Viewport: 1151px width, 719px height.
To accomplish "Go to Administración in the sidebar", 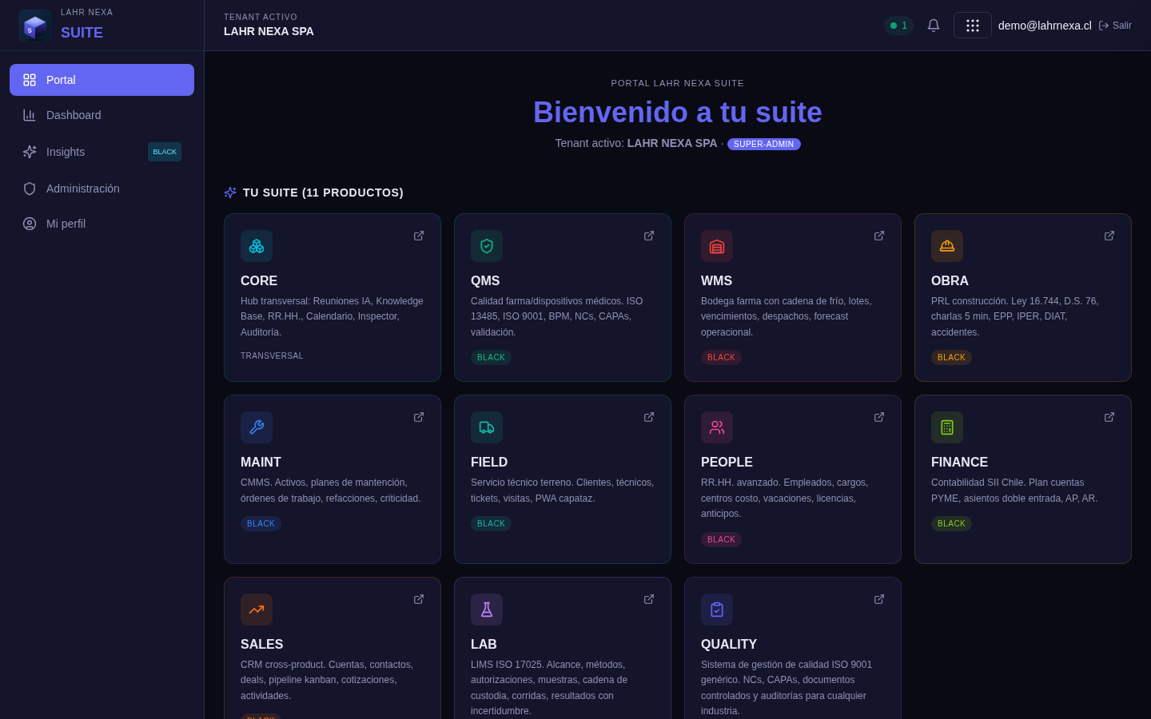I will (x=102, y=189).
